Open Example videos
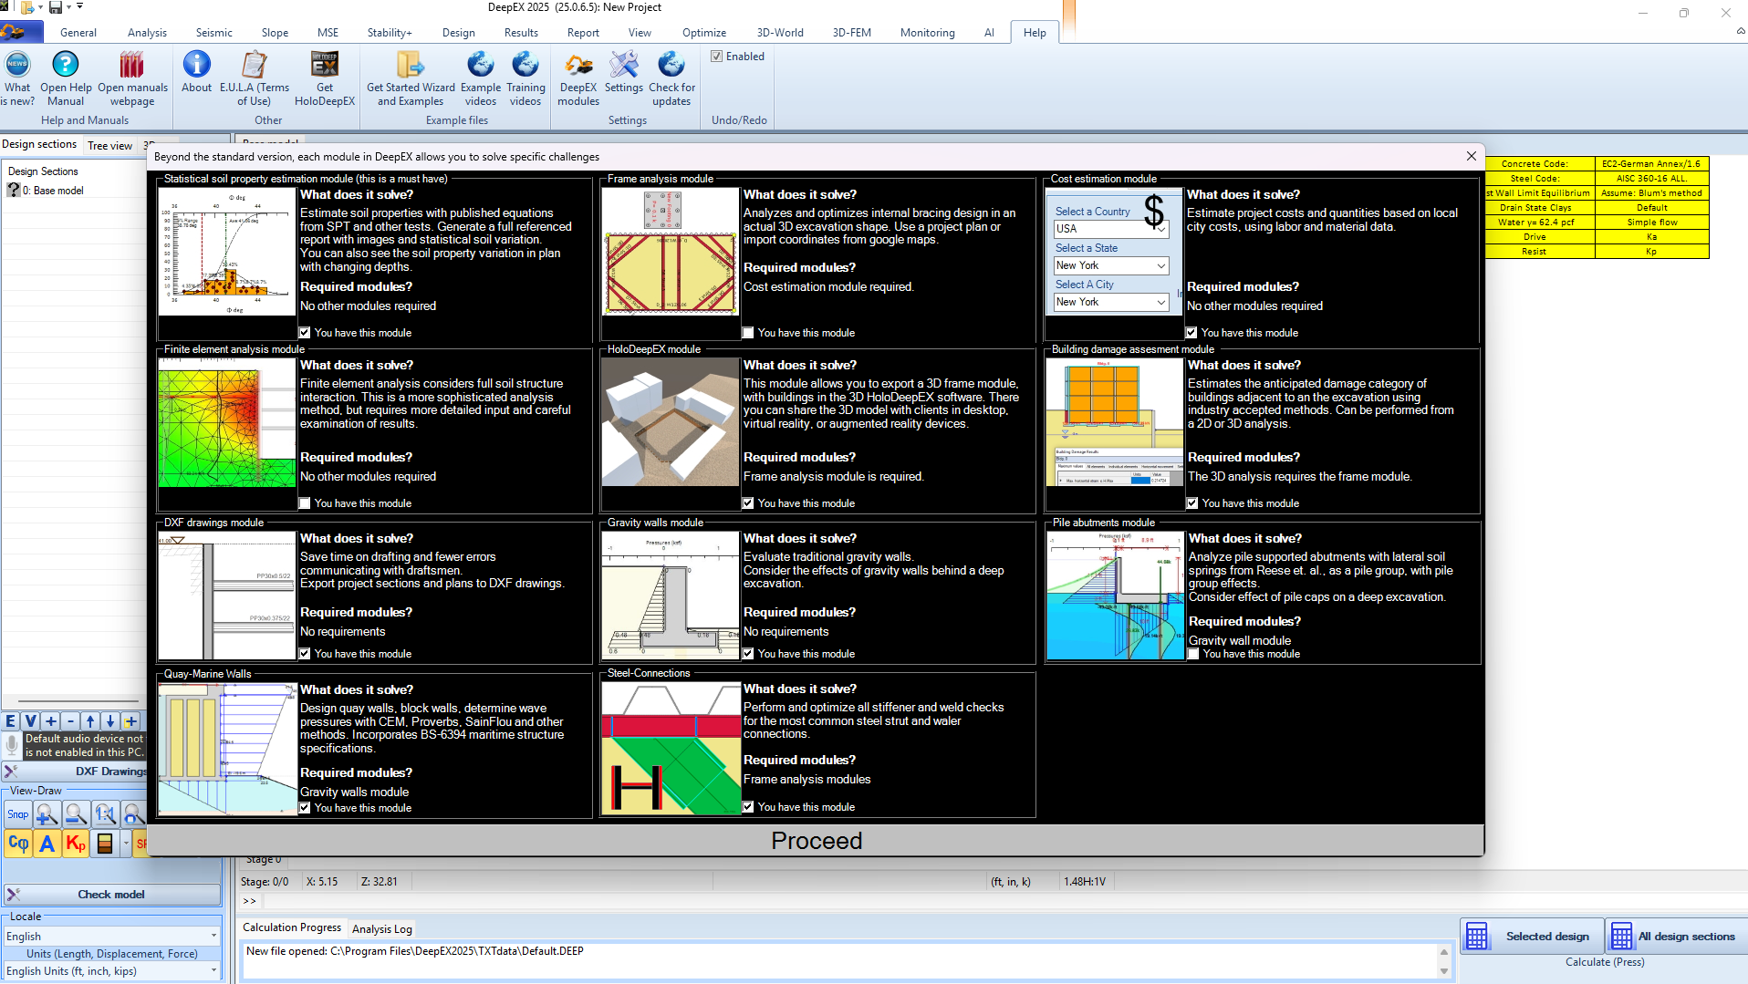 point(481,78)
